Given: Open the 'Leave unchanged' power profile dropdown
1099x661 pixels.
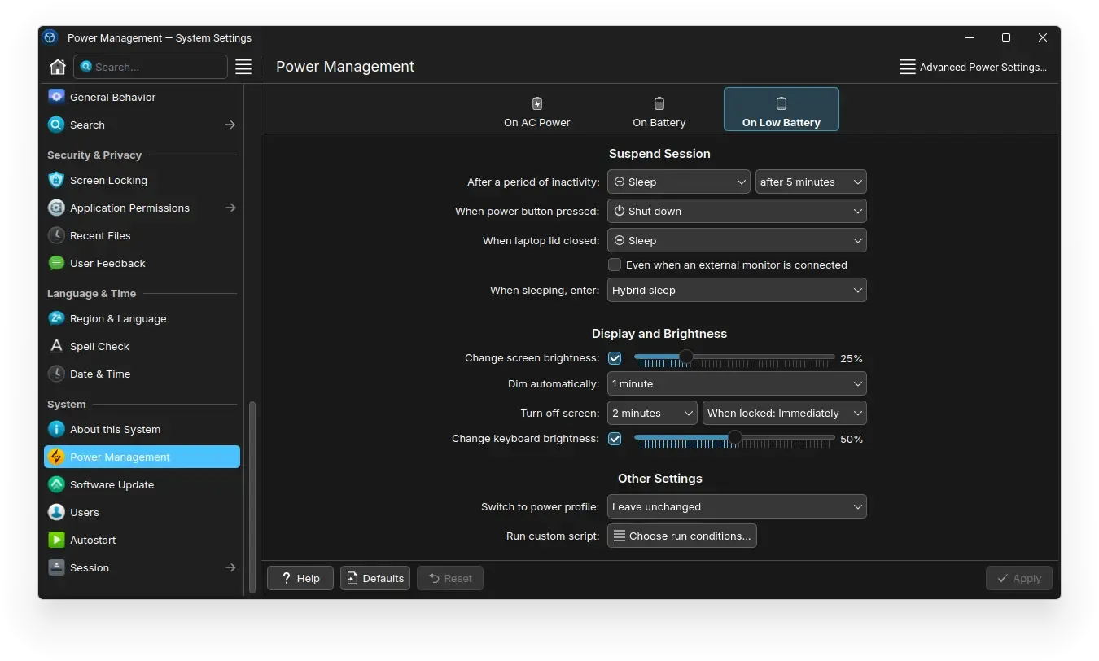Looking at the screenshot, I should pos(737,506).
